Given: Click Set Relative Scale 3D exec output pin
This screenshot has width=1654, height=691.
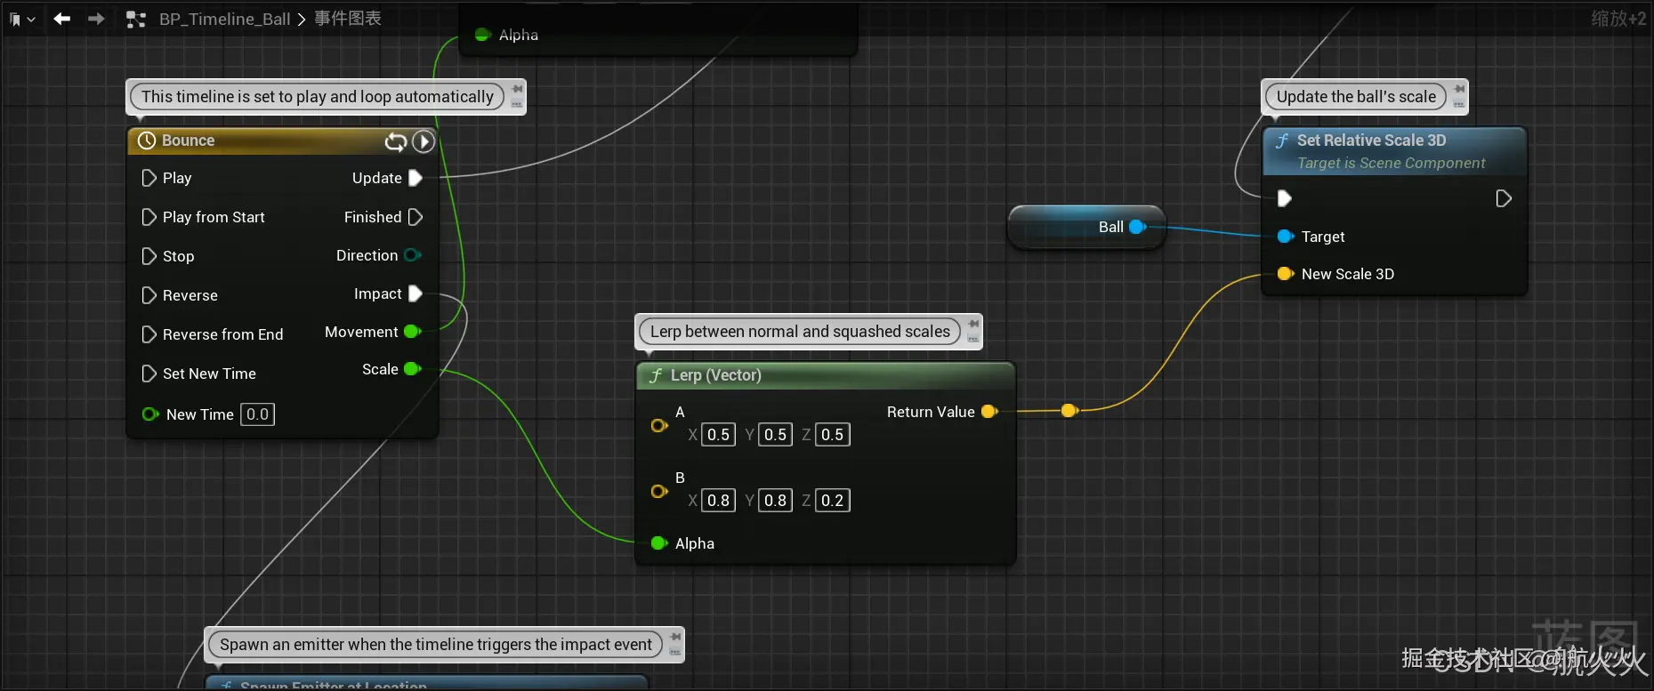Looking at the screenshot, I should point(1504,198).
